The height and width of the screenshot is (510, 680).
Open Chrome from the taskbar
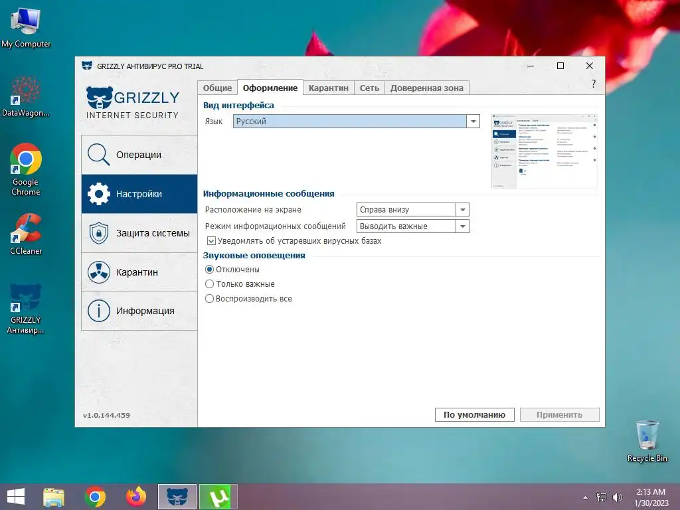(x=95, y=497)
